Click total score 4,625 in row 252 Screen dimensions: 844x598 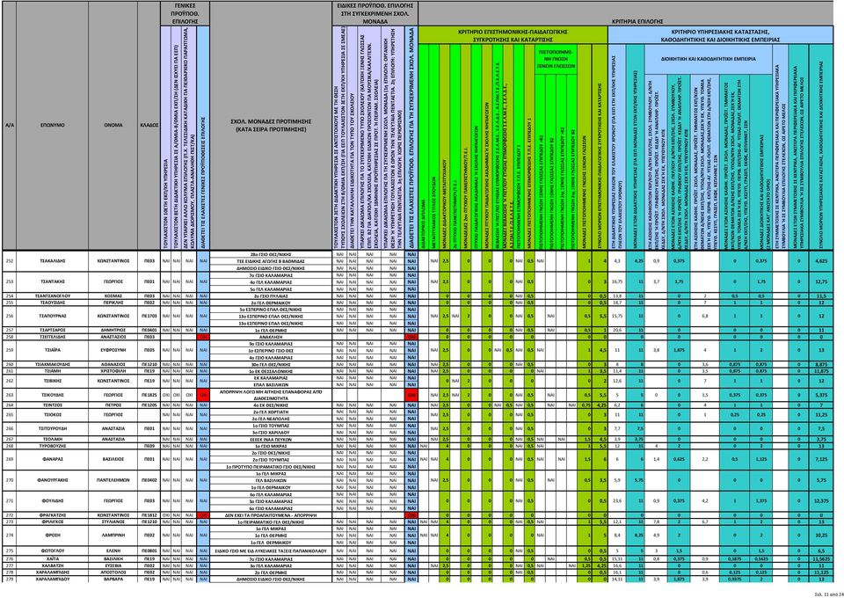[821, 260]
